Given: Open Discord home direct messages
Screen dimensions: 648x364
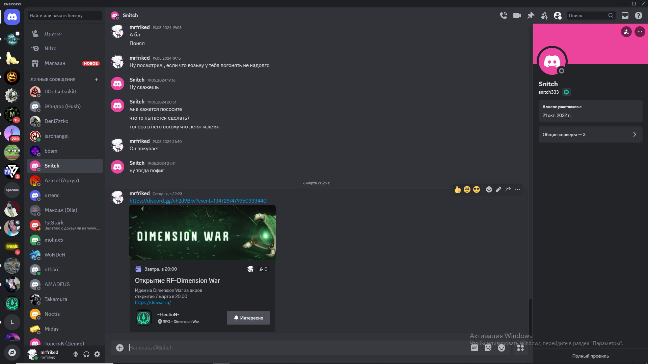Looking at the screenshot, I should click(12, 17).
